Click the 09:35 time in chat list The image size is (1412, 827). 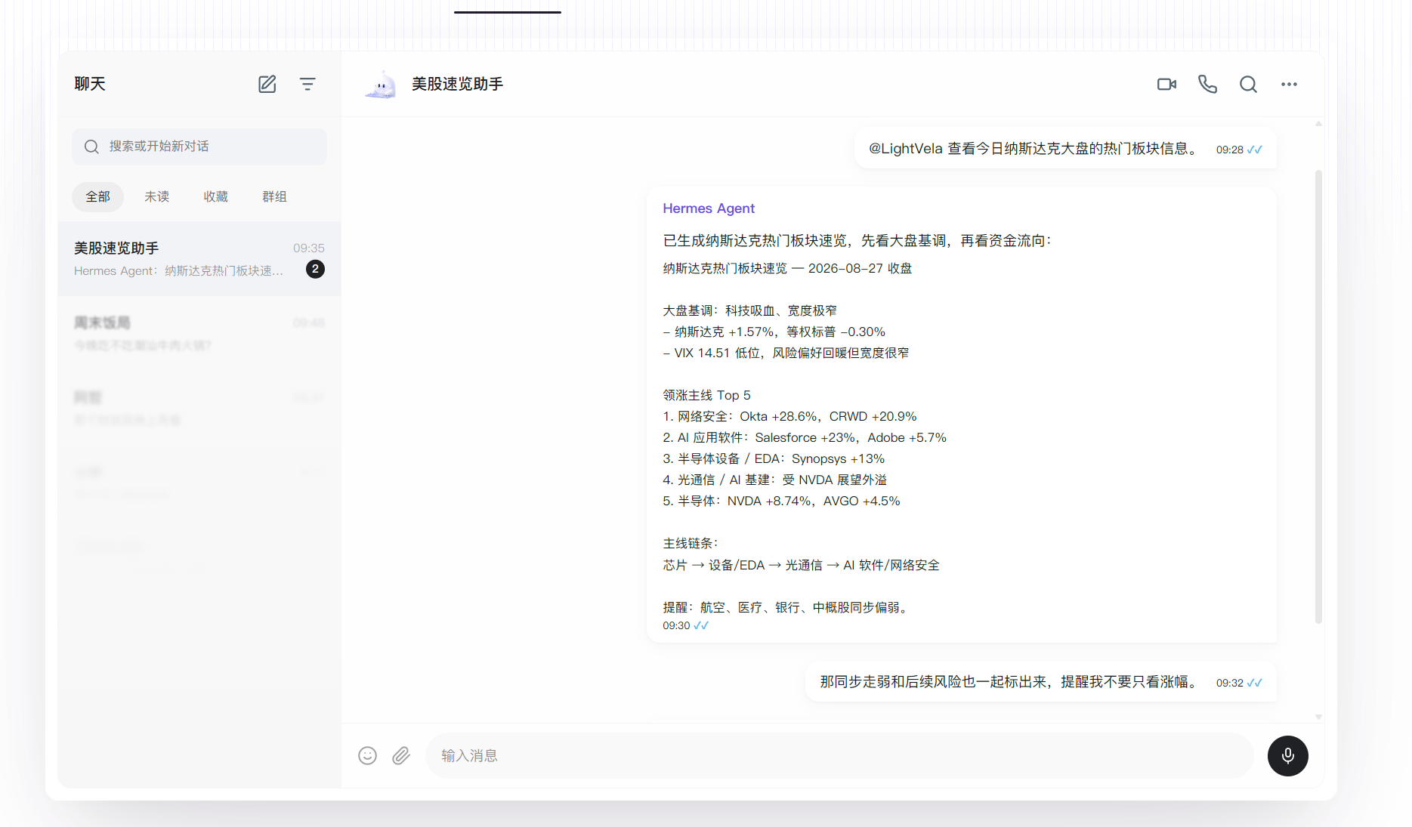(x=308, y=248)
